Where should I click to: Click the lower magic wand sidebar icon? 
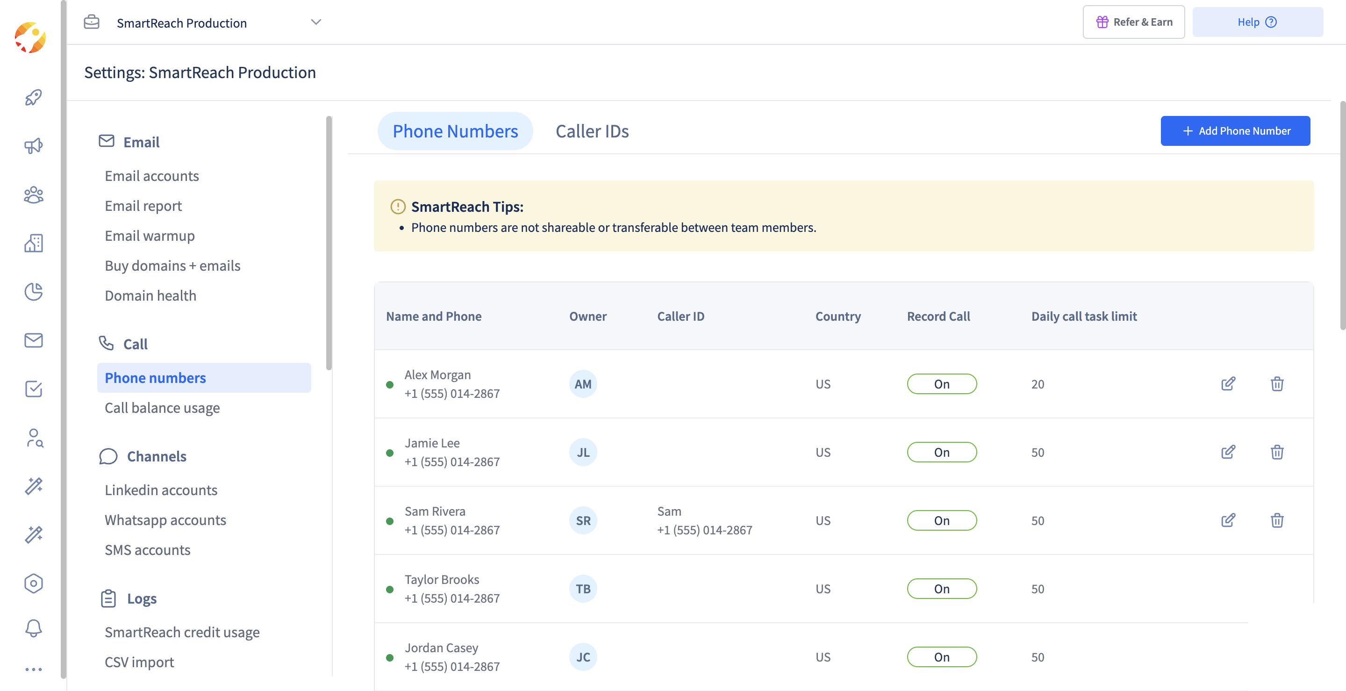coord(34,535)
